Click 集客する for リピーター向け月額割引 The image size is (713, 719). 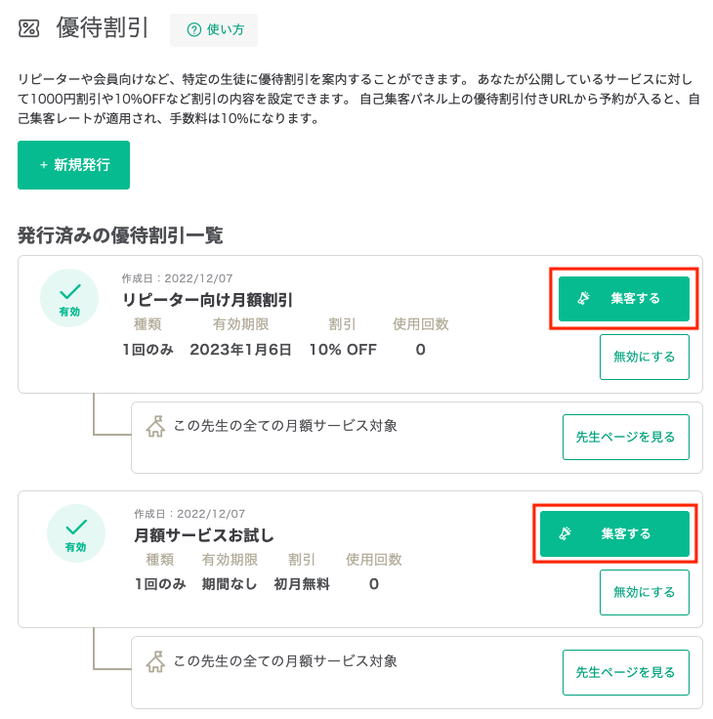(623, 299)
